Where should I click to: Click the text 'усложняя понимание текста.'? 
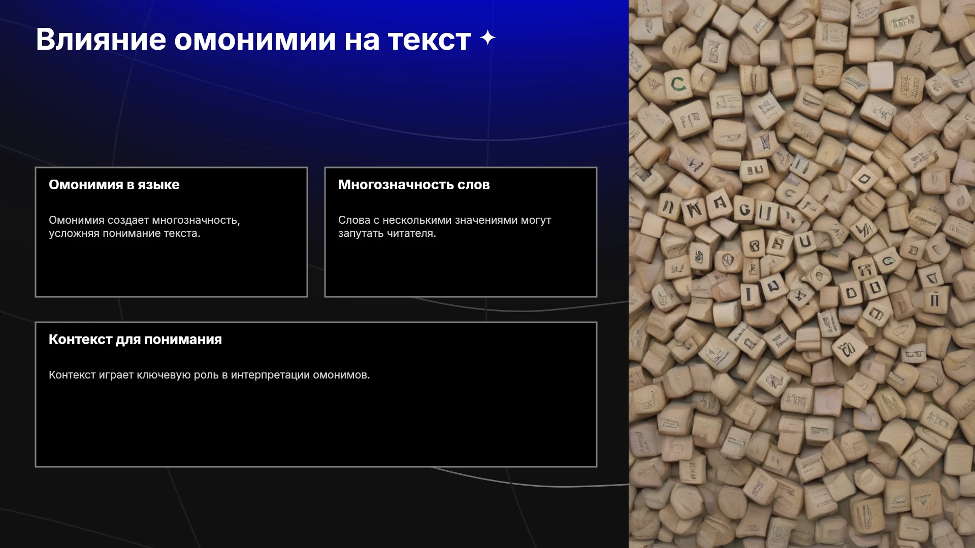click(x=124, y=233)
